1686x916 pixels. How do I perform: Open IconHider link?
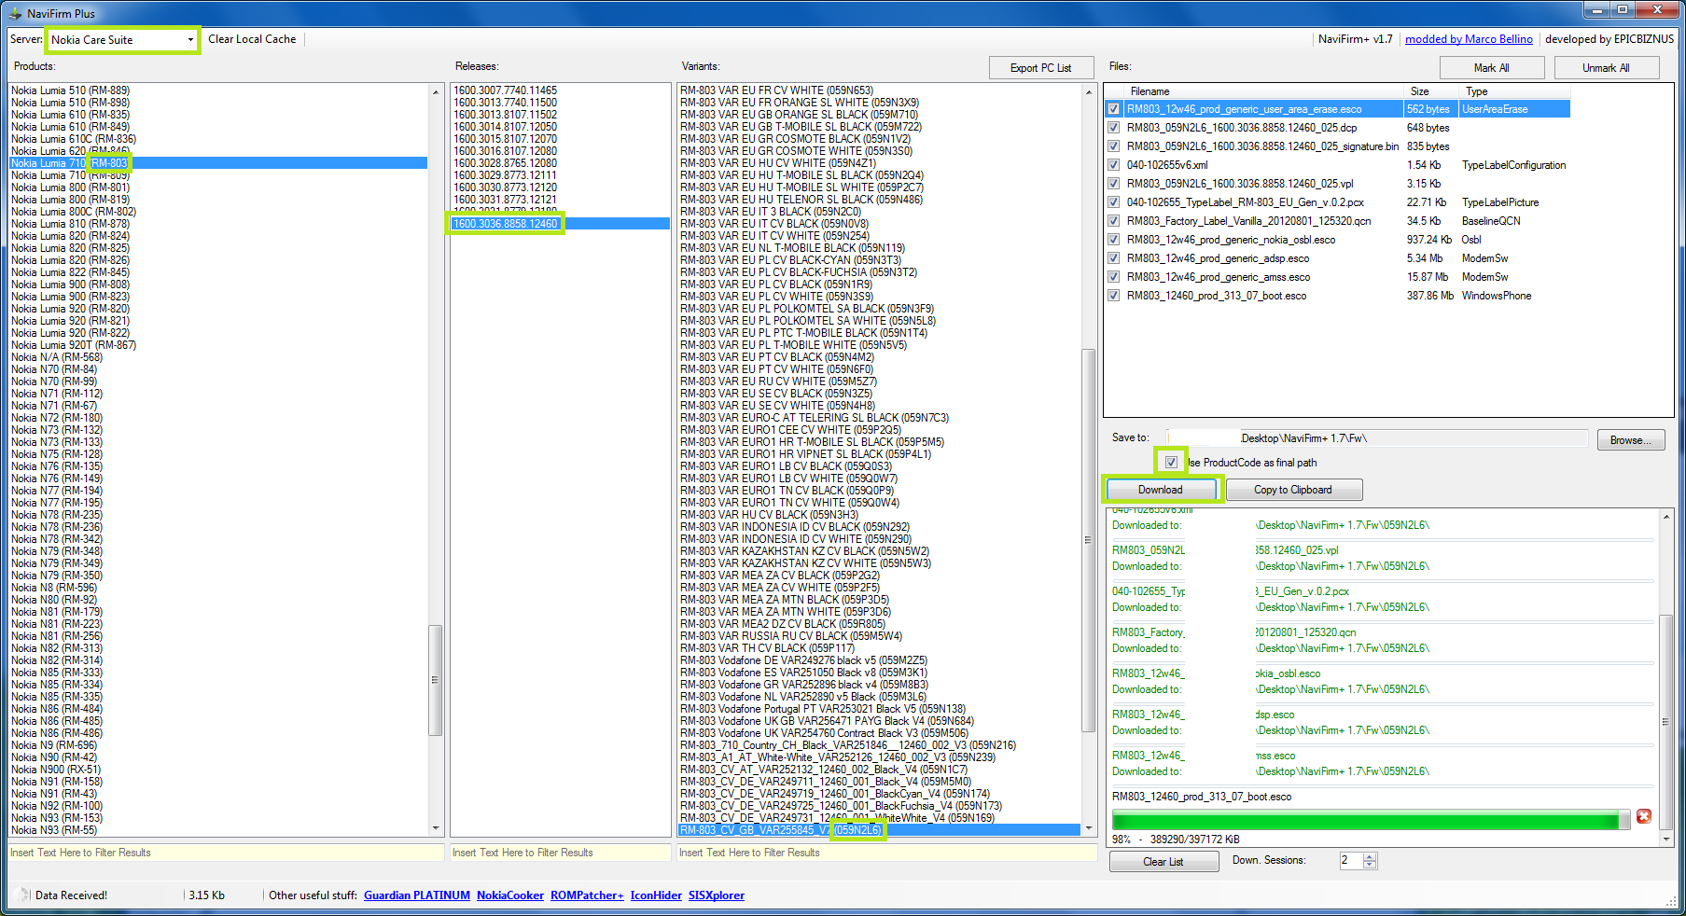656,895
